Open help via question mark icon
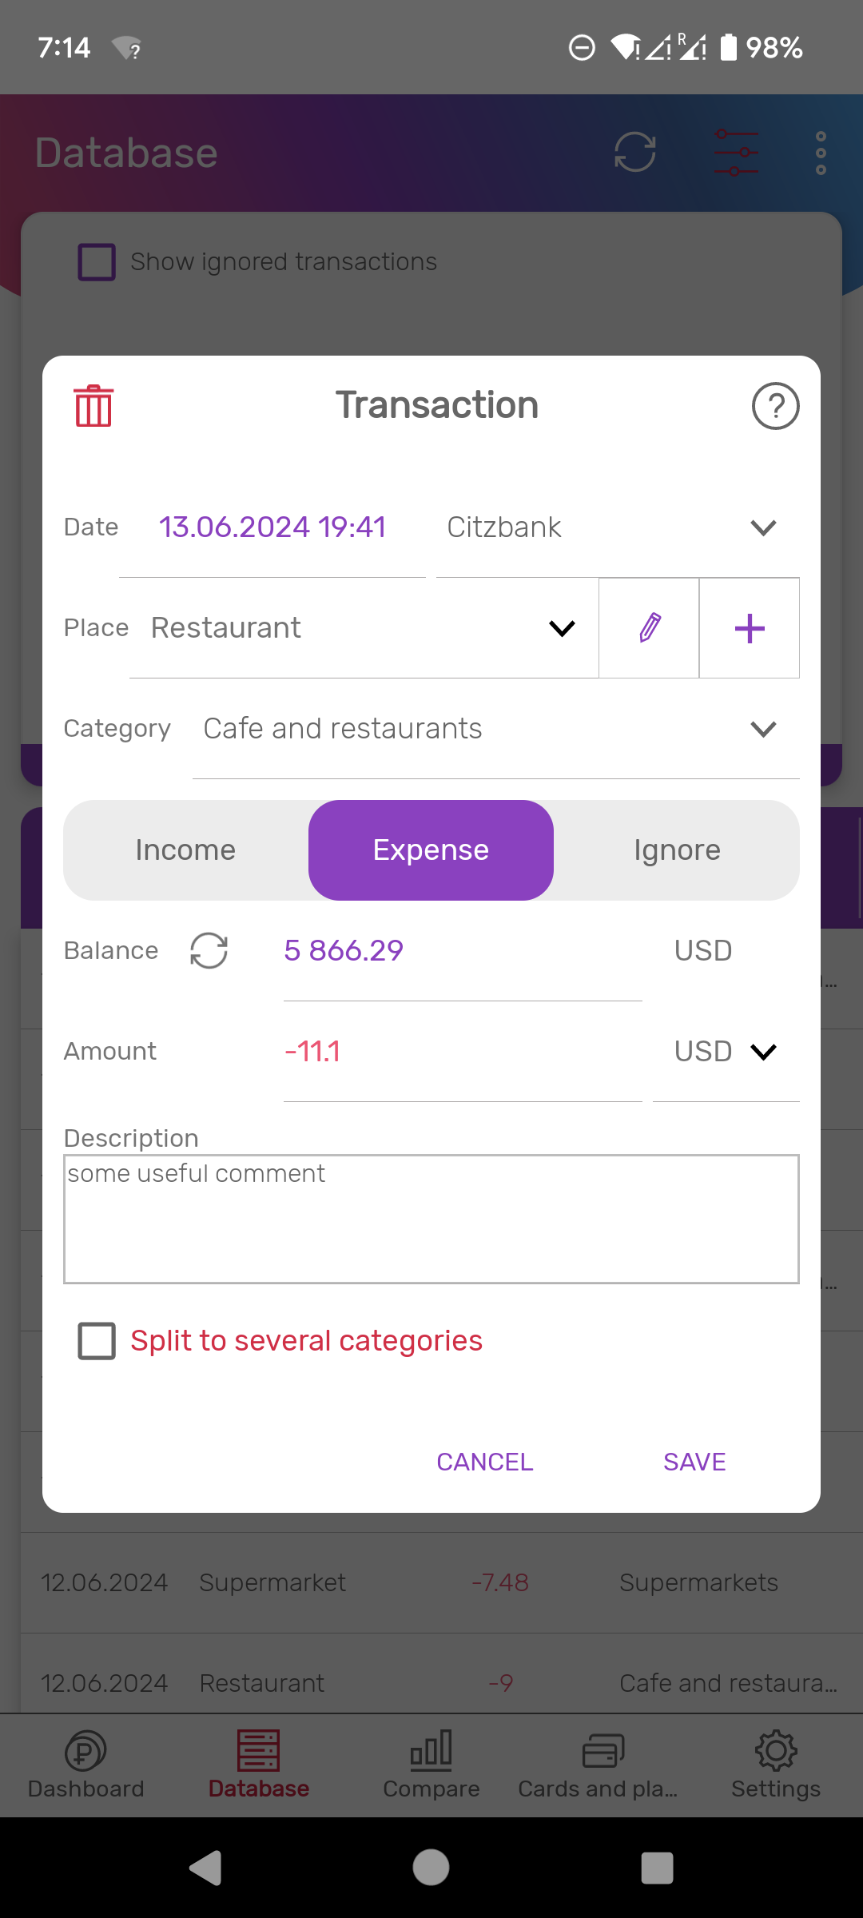Viewport: 863px width, 1918px height. (x=775, y=406)
